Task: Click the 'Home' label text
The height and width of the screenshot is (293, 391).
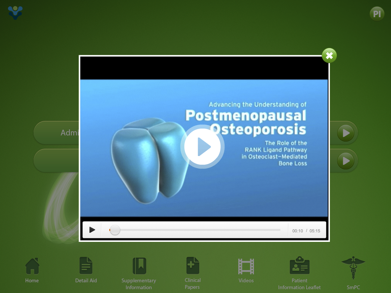Action: point(32,280)
